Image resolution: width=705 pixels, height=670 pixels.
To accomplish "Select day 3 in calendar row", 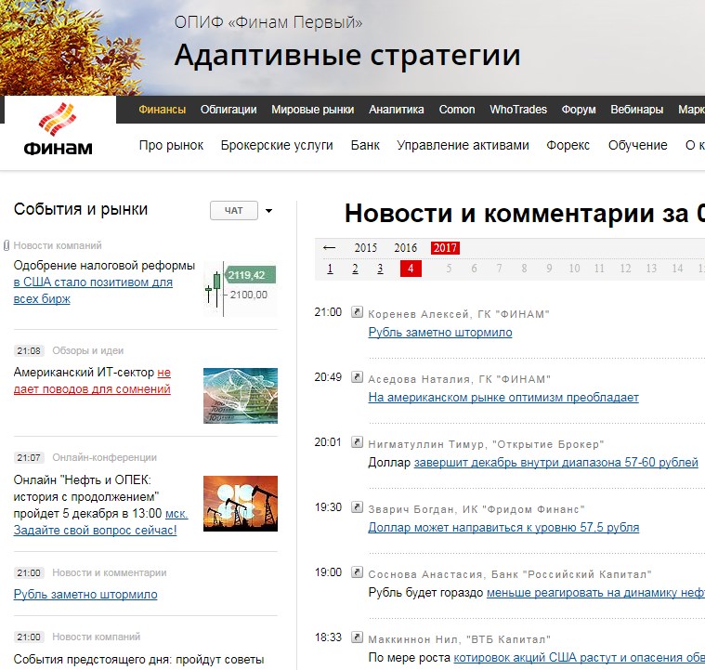I will coord(380,269).
